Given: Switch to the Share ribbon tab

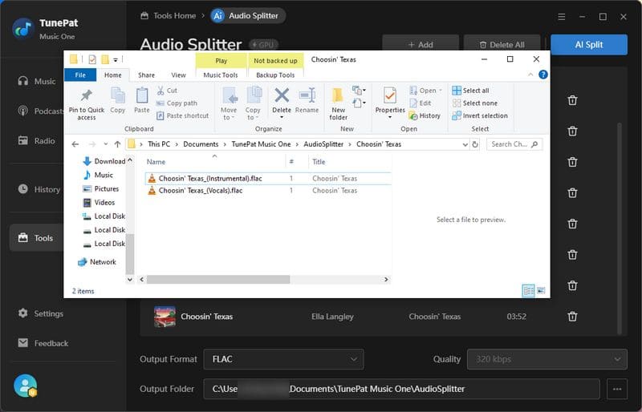Looking at the screenshot, I should [146, 75].
